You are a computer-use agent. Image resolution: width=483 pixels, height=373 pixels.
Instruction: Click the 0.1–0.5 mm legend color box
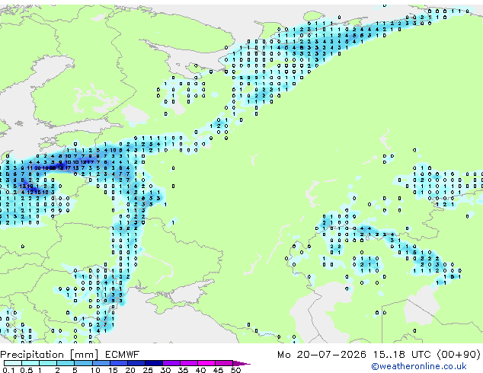(13, 363)
